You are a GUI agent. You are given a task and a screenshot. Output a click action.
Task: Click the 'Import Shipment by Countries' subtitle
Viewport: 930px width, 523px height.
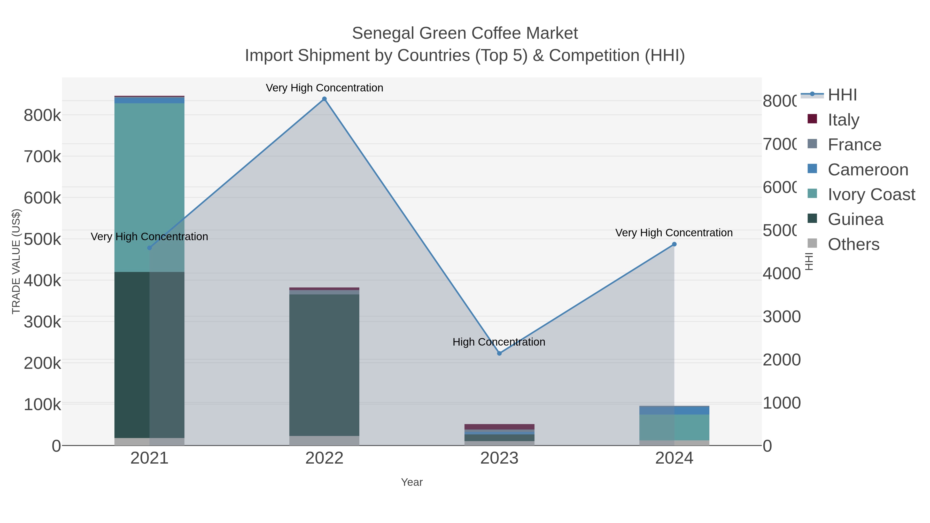[465, 56]
